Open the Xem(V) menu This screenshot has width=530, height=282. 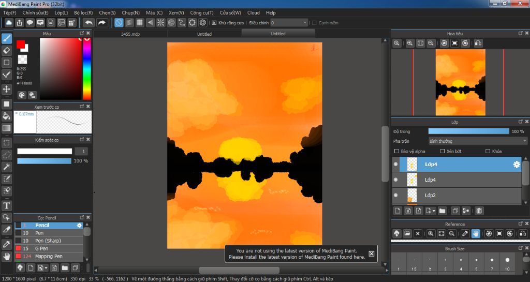(x=176, y=12)
